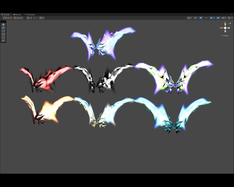Toggle grid visibility button
Image resolution: width=234 pixels, height=187 pixels.
[x=28, y=18]
